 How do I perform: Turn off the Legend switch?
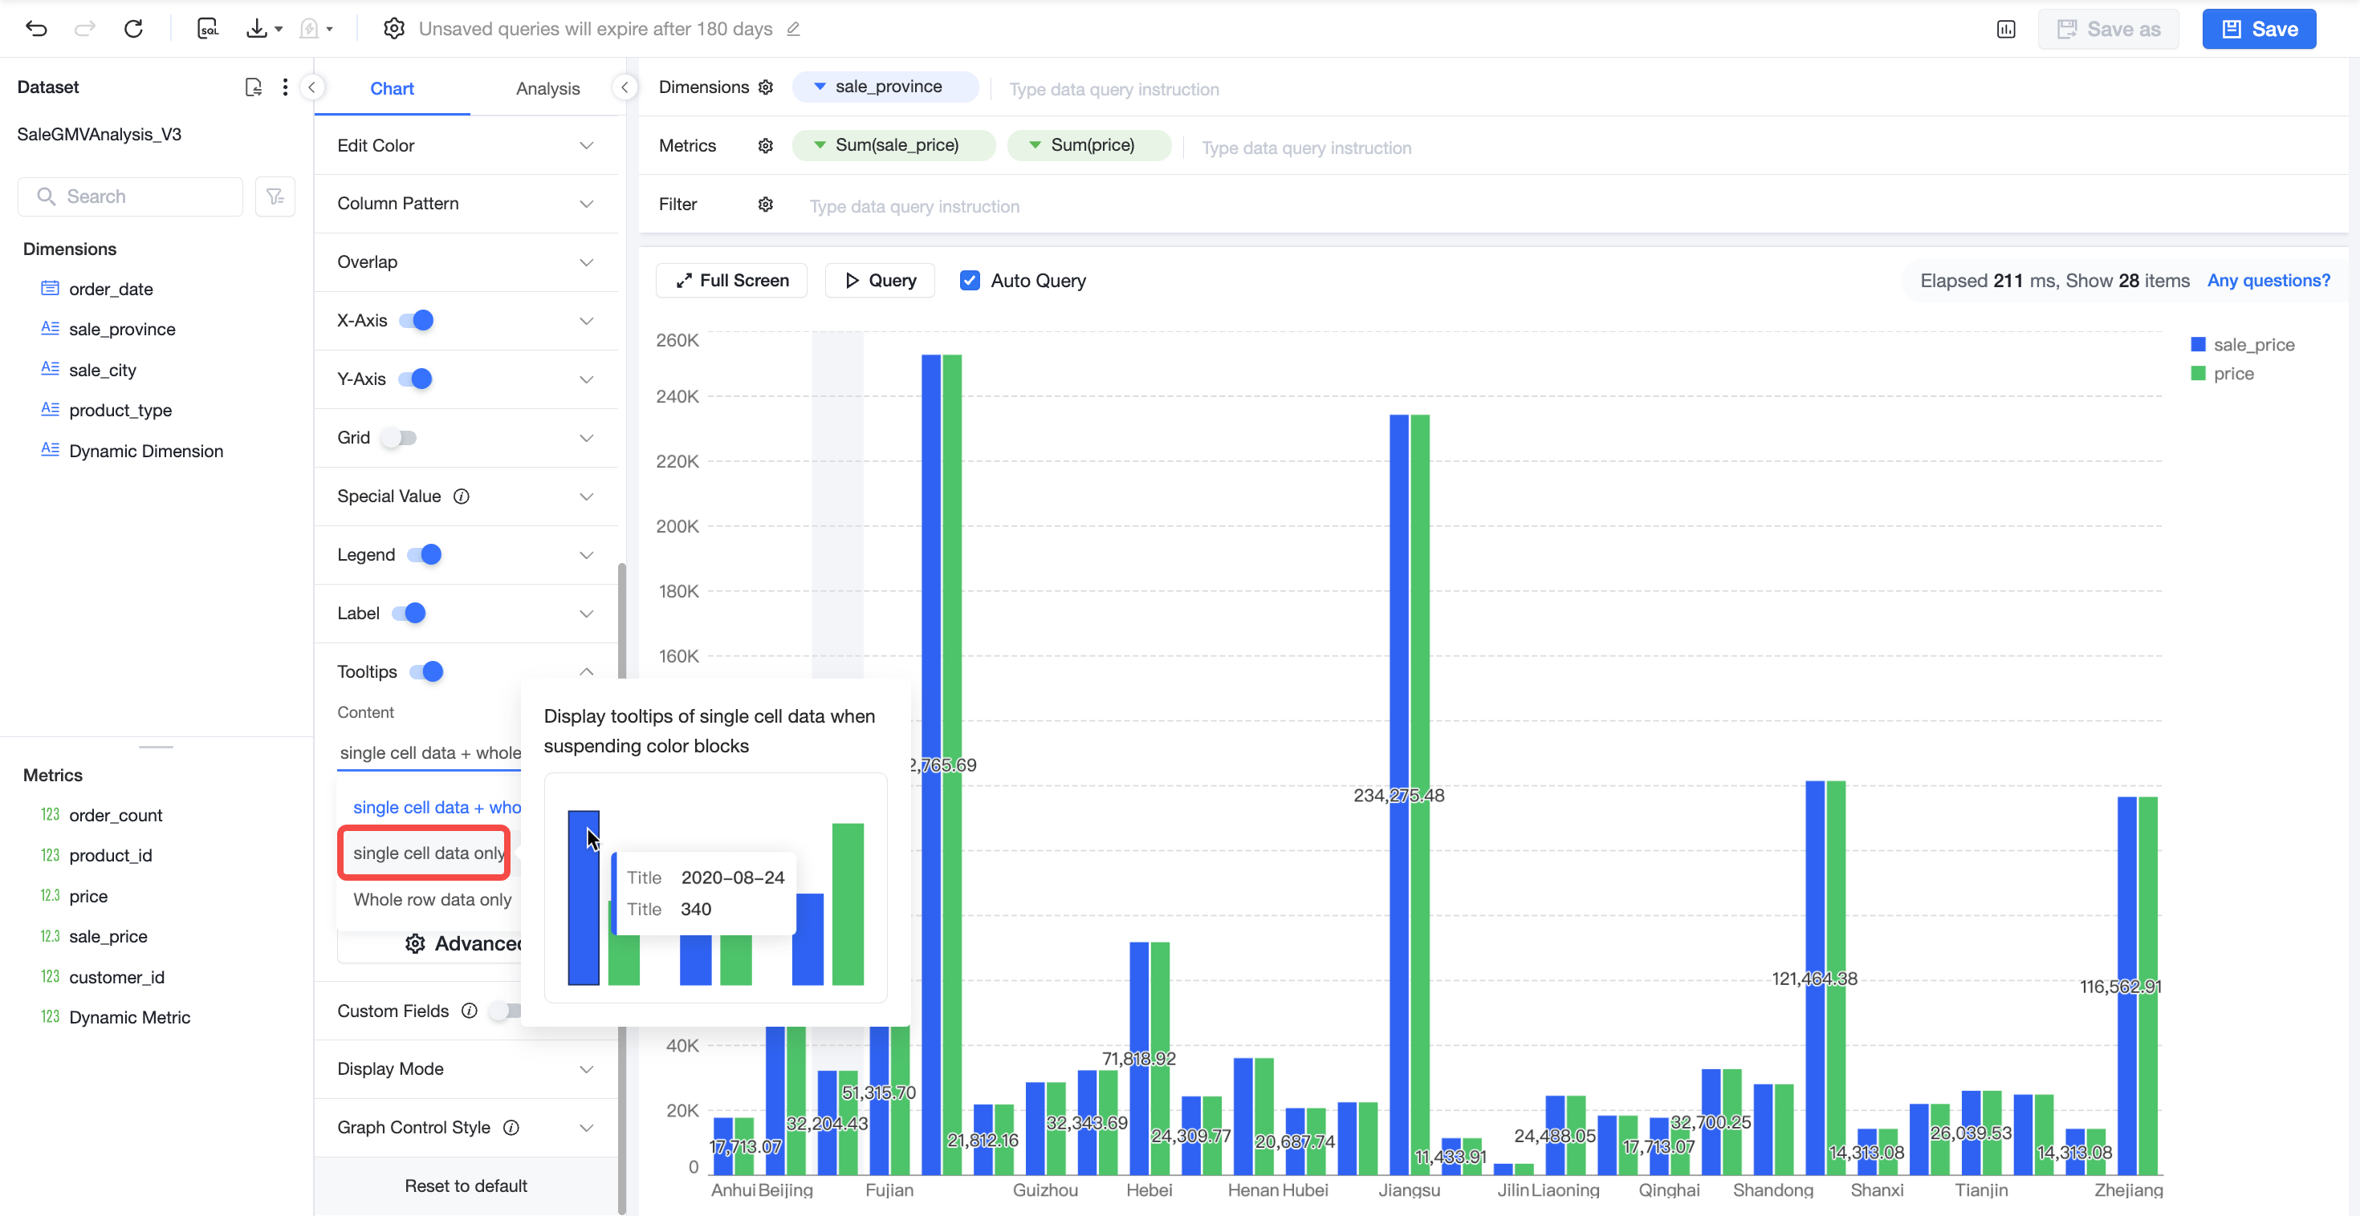click(424, 555)
